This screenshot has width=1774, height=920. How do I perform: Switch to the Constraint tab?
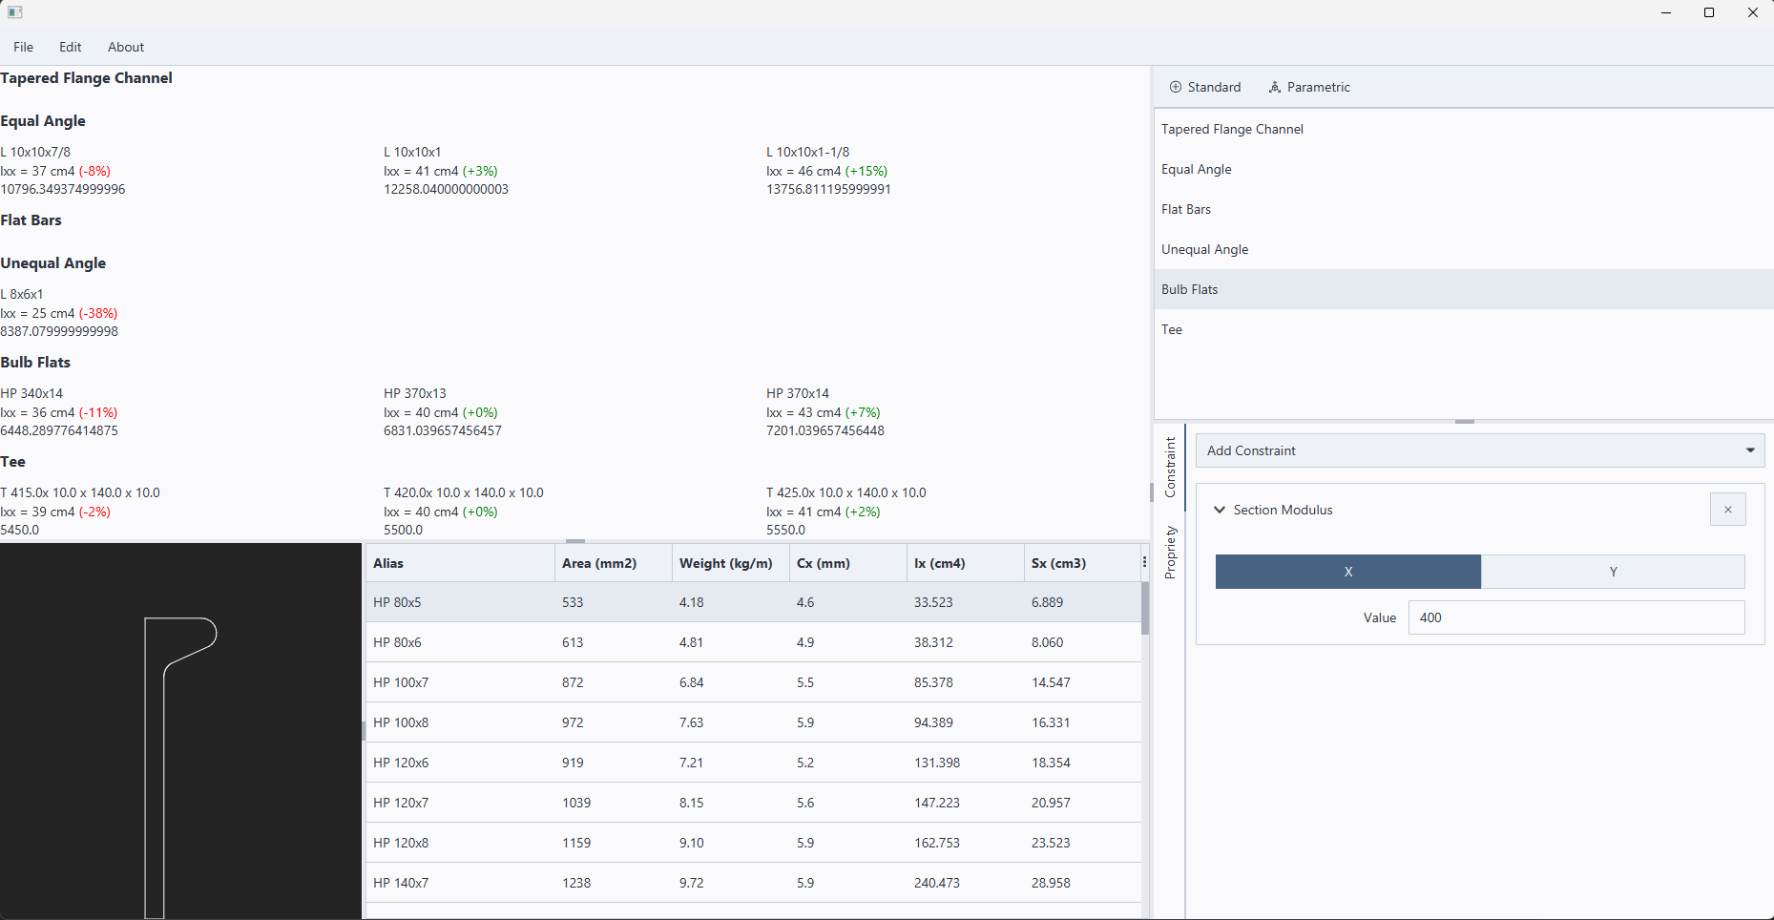(1171, 468)
